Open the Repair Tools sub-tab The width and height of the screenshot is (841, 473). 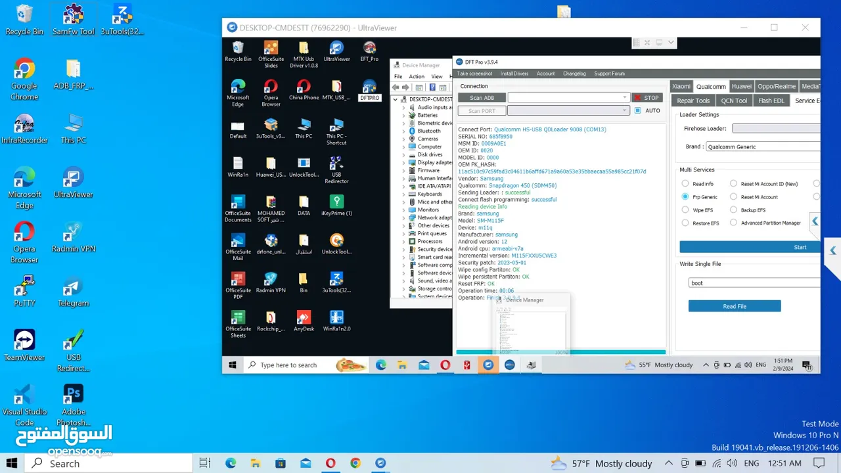tap(693, 101)
